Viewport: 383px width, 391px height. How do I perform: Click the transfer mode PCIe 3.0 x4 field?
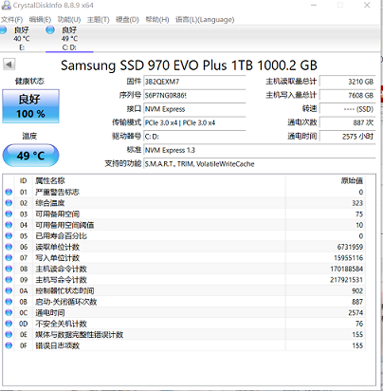point(194,122)
